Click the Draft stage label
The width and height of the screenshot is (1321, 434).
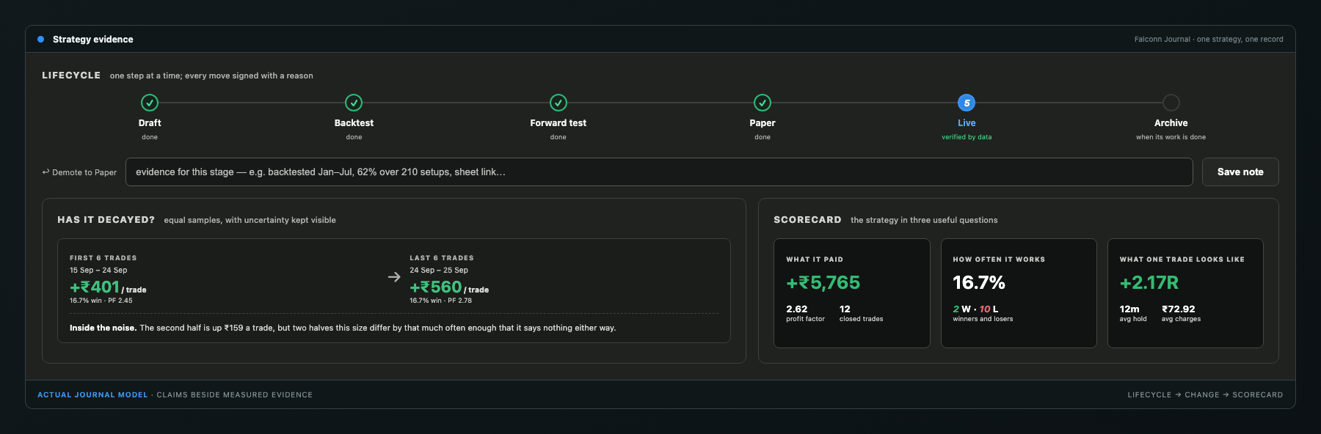[150, 123]
